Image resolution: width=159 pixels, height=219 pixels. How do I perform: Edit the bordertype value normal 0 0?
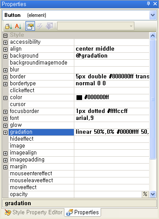(x=111, y=84)
